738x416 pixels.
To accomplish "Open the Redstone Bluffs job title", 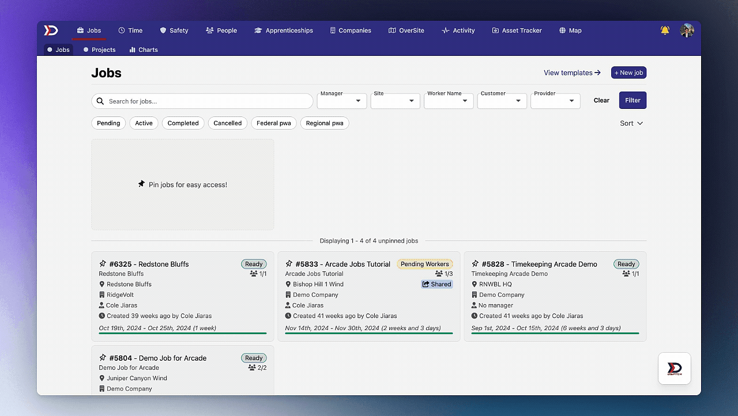I will coord(149,264).
